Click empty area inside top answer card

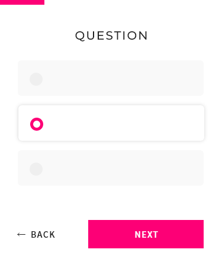(x=123, y=78)
